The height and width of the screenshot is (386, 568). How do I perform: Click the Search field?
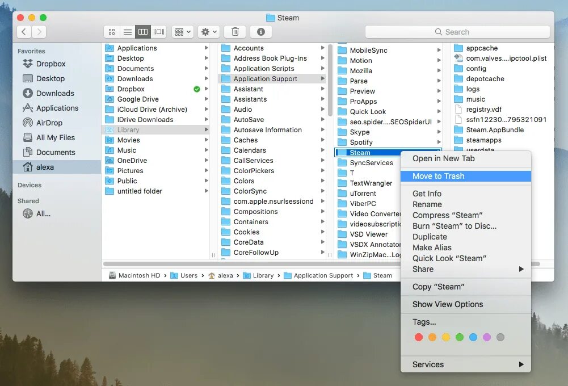click(x=457, y=32)
